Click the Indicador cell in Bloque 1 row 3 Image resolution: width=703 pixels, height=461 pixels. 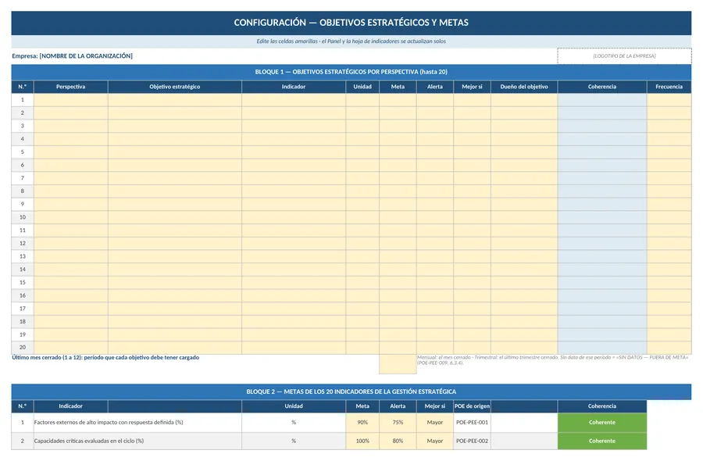[x=294, y=126]
